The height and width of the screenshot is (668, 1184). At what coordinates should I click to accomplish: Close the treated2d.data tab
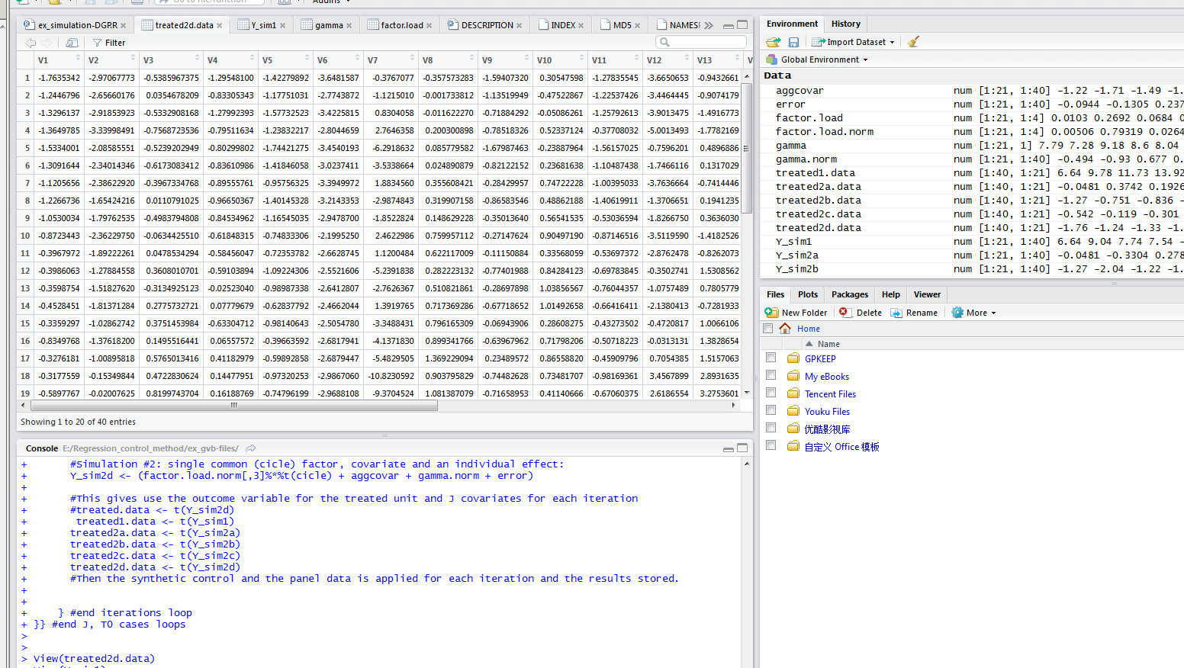pos(220,25)
